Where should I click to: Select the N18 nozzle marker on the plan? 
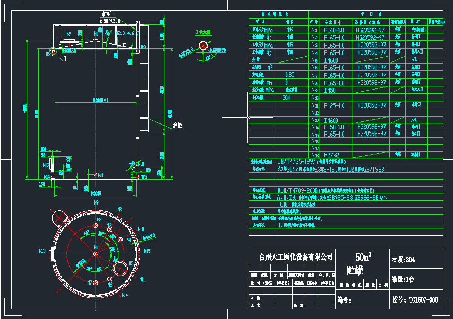coord(140,229)
